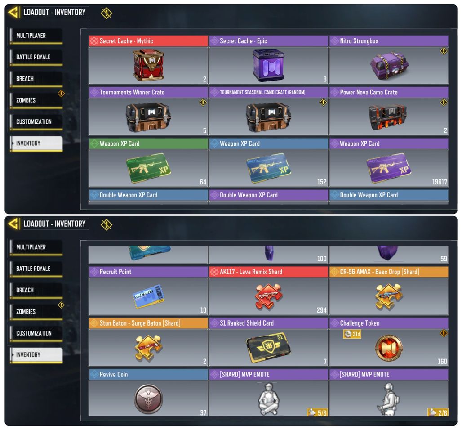Select the Secret Cache Epic purple box
Screen dimensions: 462x430
(268, 65)
